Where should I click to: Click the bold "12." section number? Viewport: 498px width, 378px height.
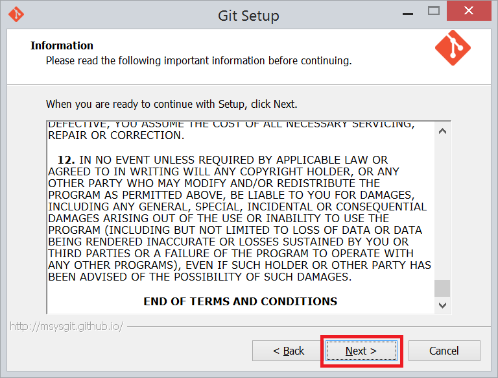pyautogui.click(x=67, y=160)
